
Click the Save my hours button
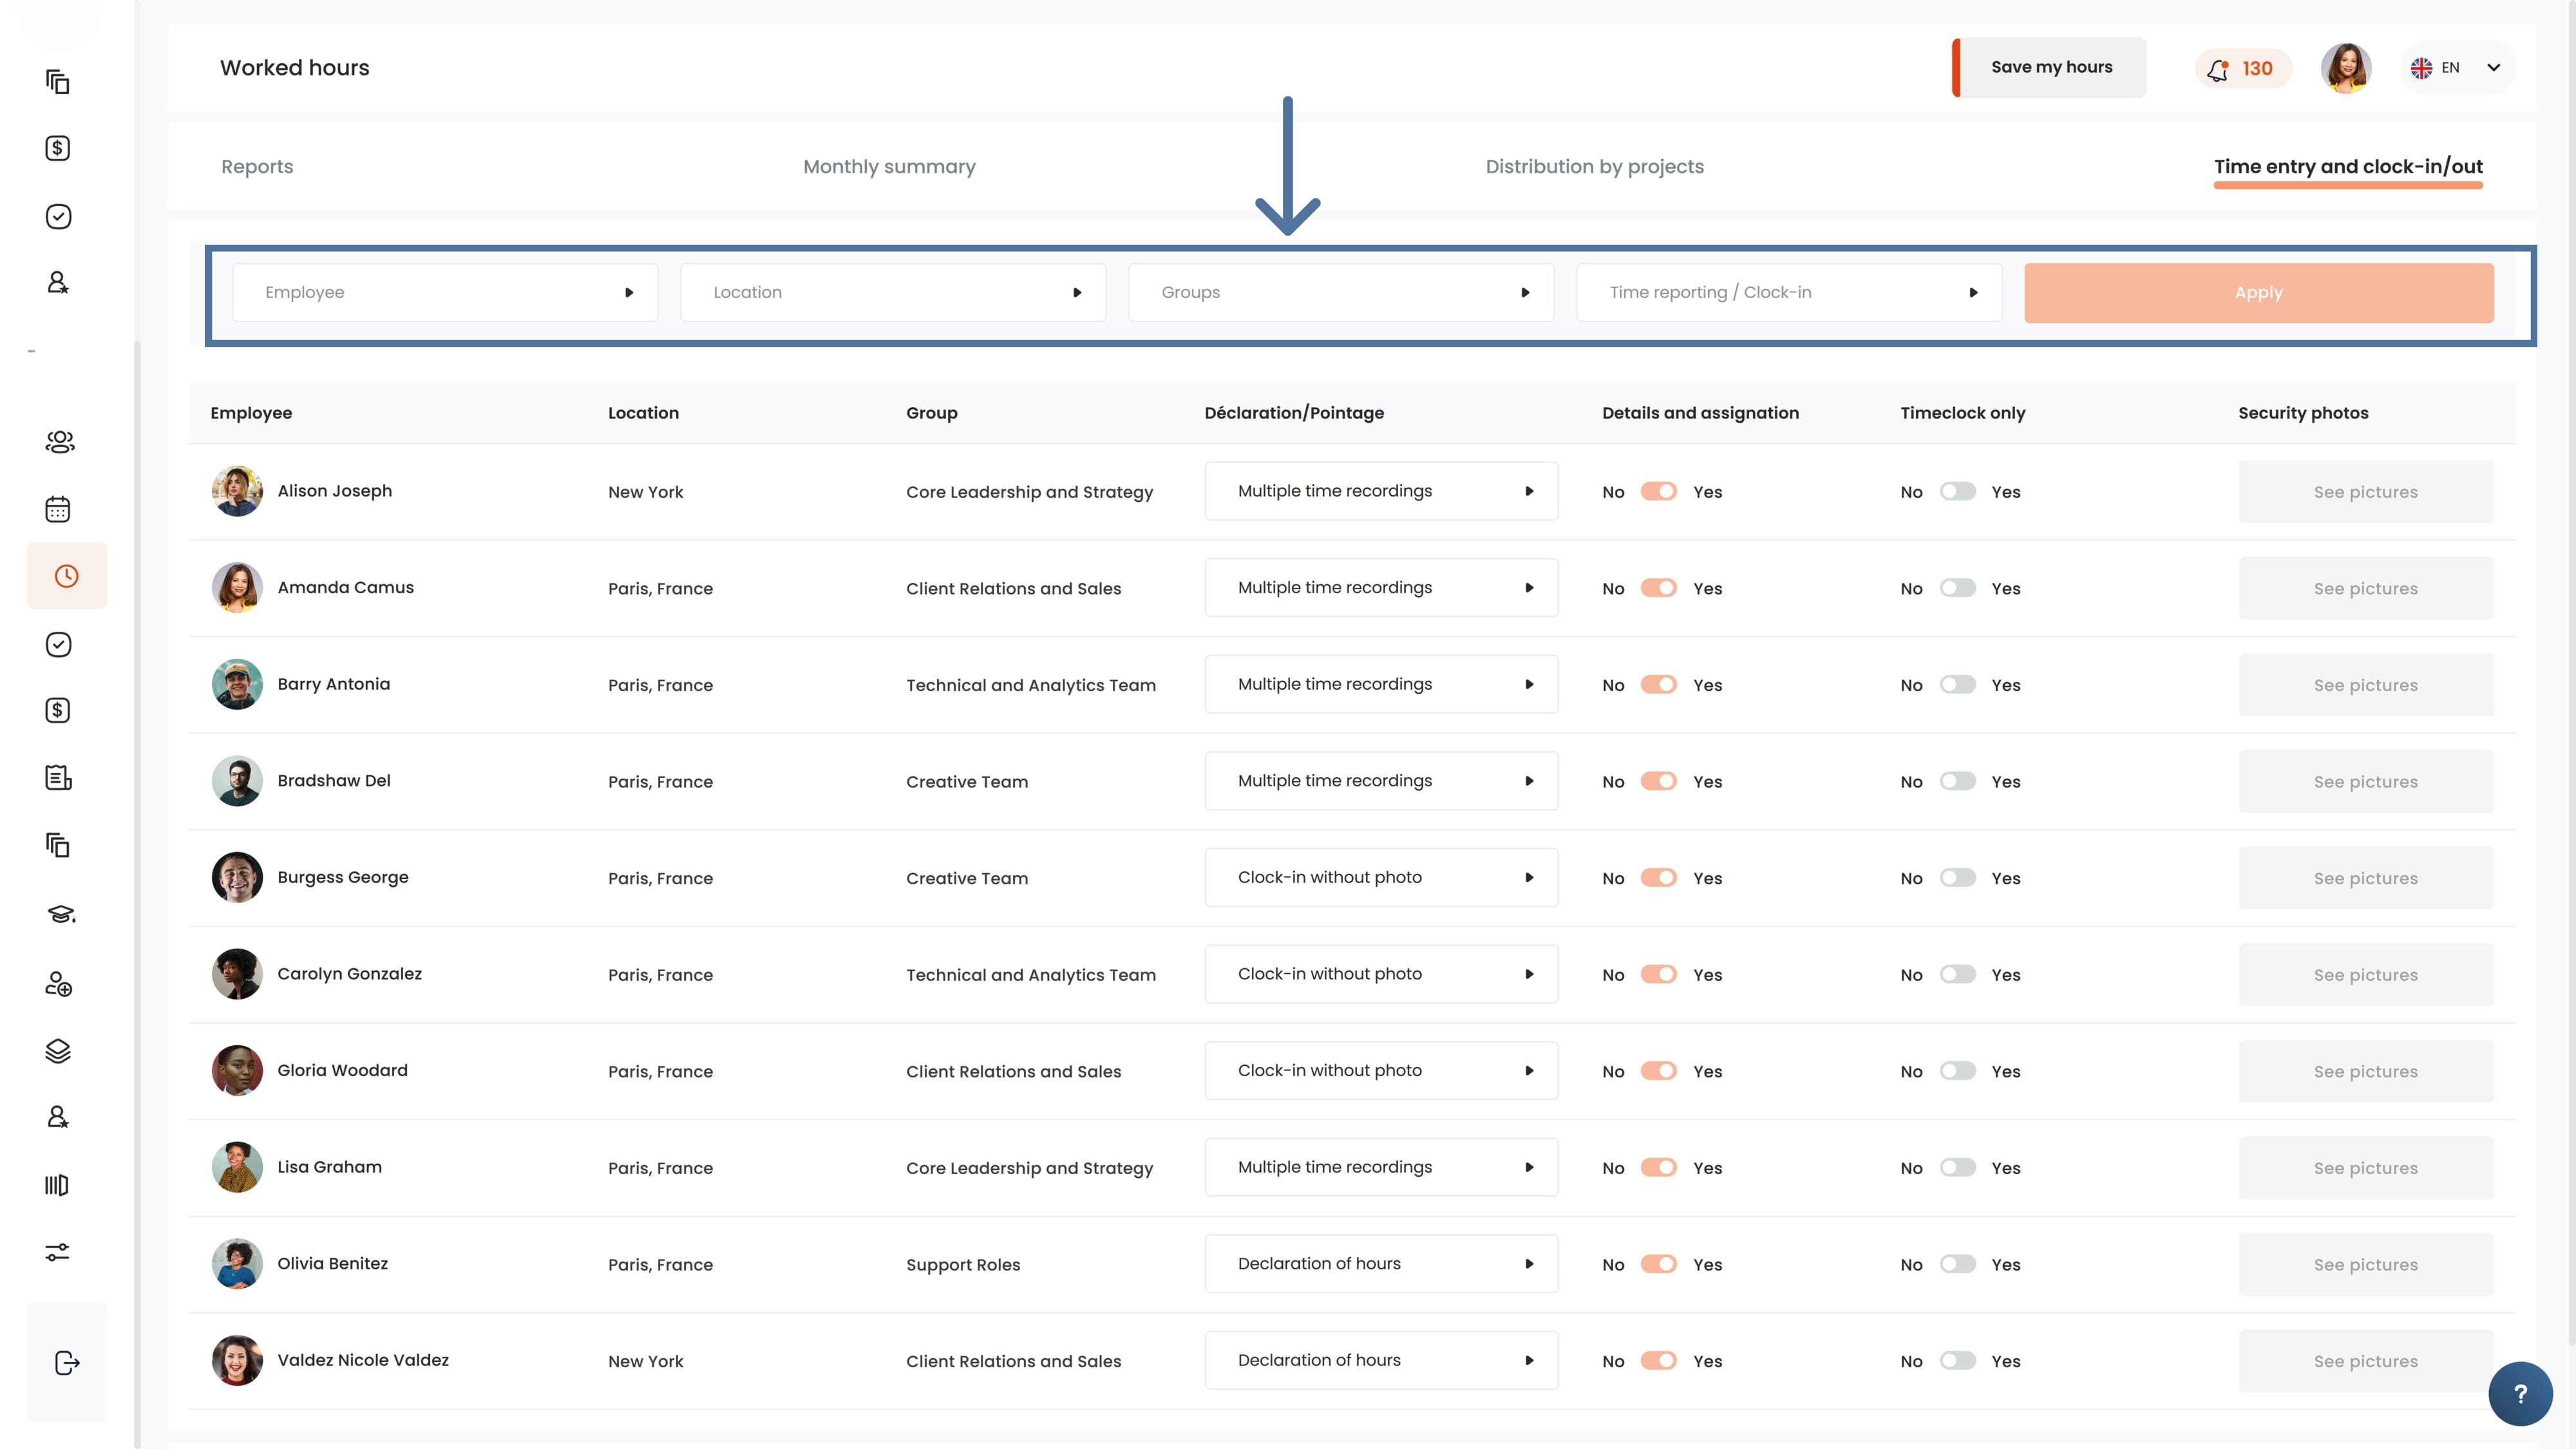point(2050,67)
